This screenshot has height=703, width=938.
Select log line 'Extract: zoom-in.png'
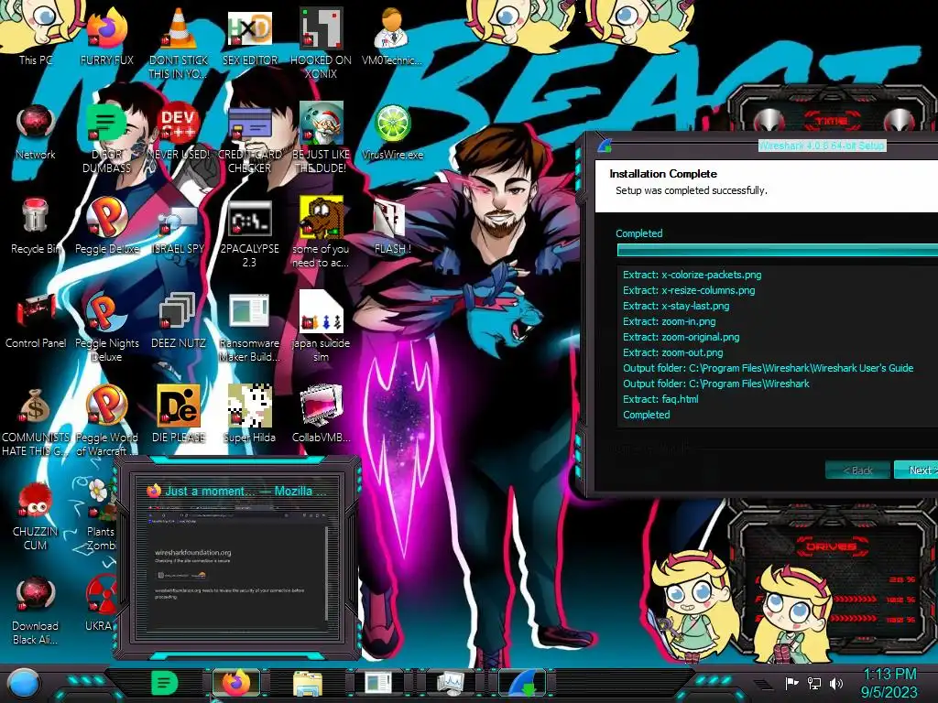(669, 321)
